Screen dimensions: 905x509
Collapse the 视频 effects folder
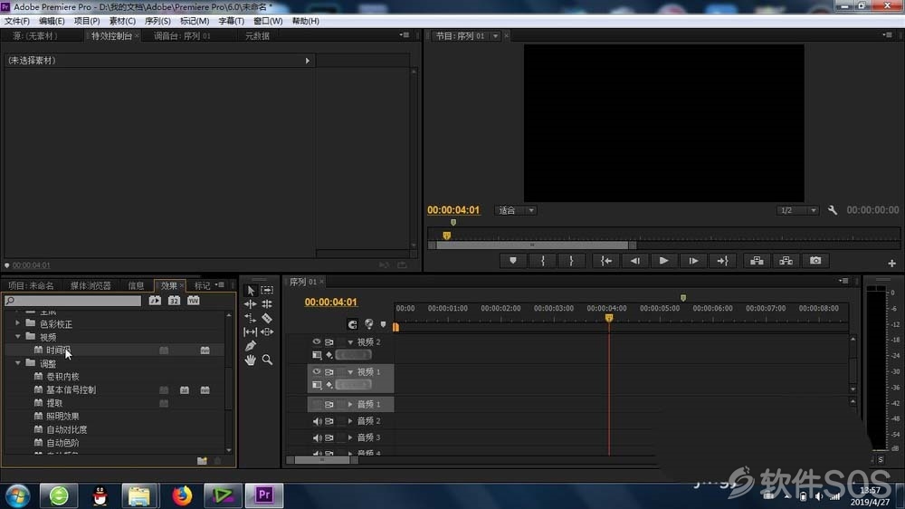[17, 336]
